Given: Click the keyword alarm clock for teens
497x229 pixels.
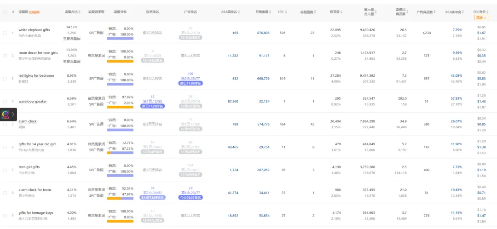Looking at the screenshot, I should [x=35, y=189].
